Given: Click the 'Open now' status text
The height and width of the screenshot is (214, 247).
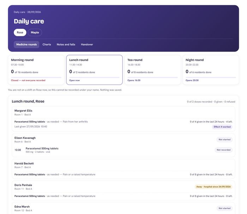Looking at the screenshot, I should 74,80.
